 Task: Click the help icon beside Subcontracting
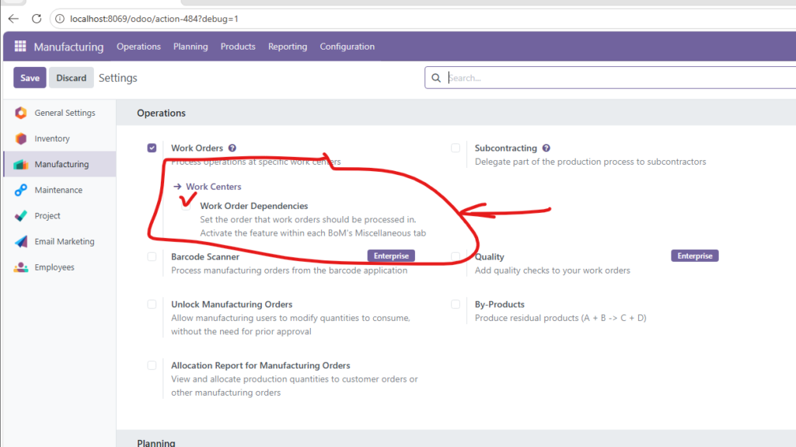546,148
